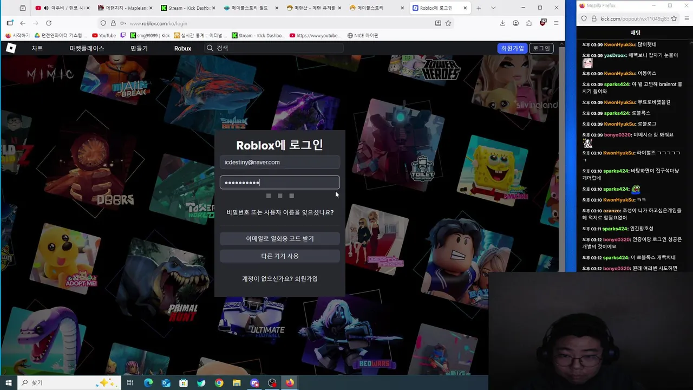
Task: Click the blue 회원가입 button in header
Action: click(x=512, y=48)
